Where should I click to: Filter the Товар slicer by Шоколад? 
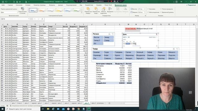point(162,58)
